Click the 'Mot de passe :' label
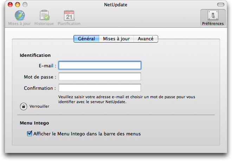Screen dimensions: 232x161 click(x=40, y=77)
